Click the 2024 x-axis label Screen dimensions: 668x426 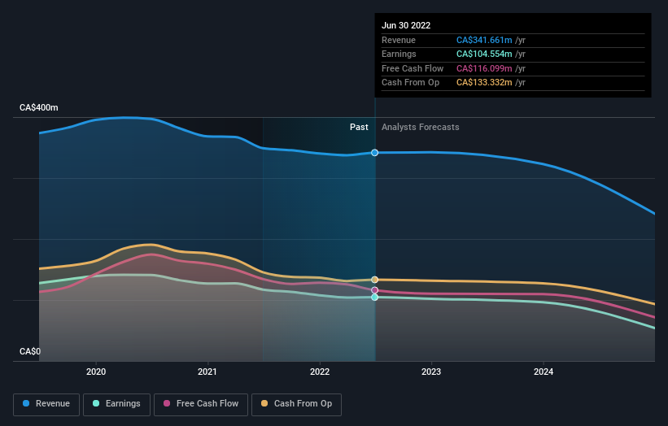coord(544,372)
